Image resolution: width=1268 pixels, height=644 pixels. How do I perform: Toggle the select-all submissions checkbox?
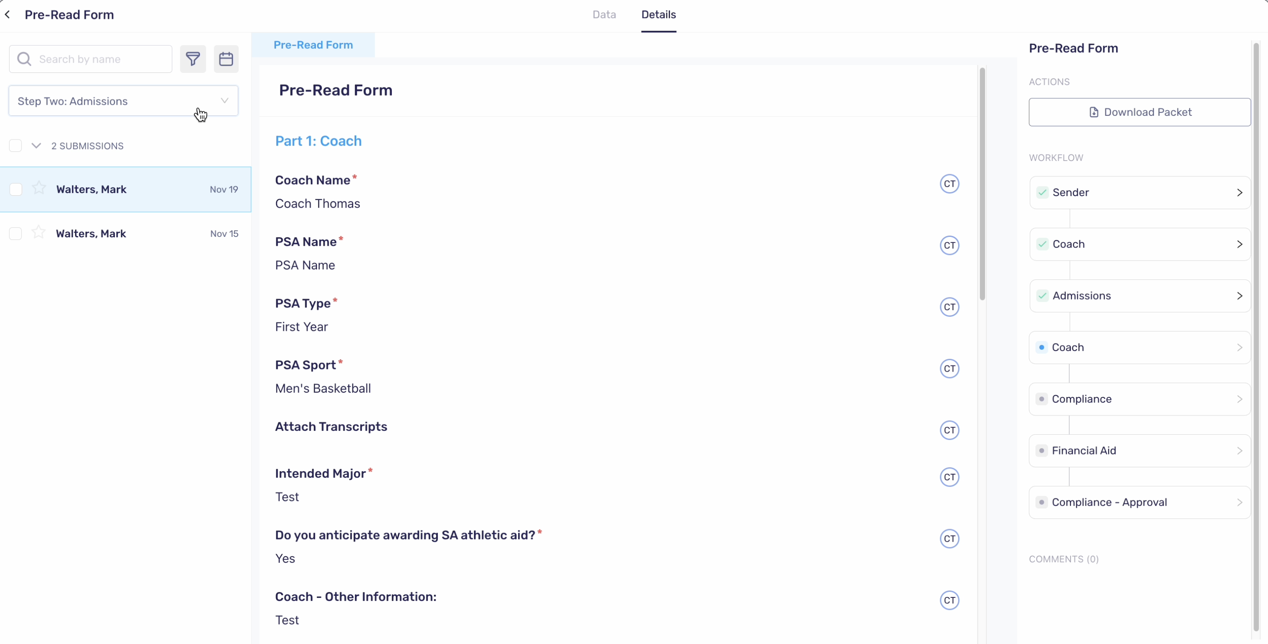(15, 146)
